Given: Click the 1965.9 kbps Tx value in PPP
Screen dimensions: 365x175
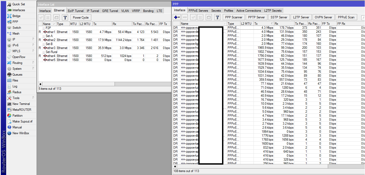Looking at the screenshot, I should [266, 48].
